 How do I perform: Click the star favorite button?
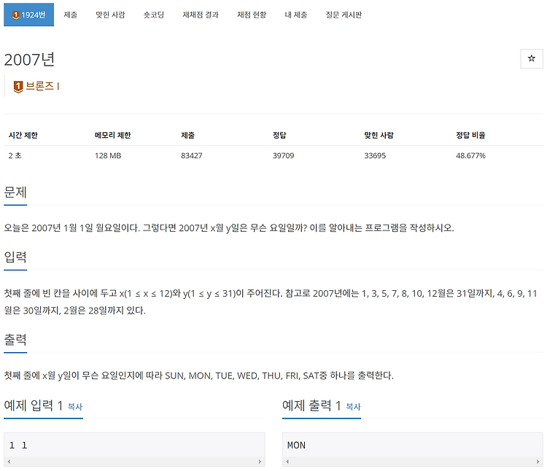(531, 58)
